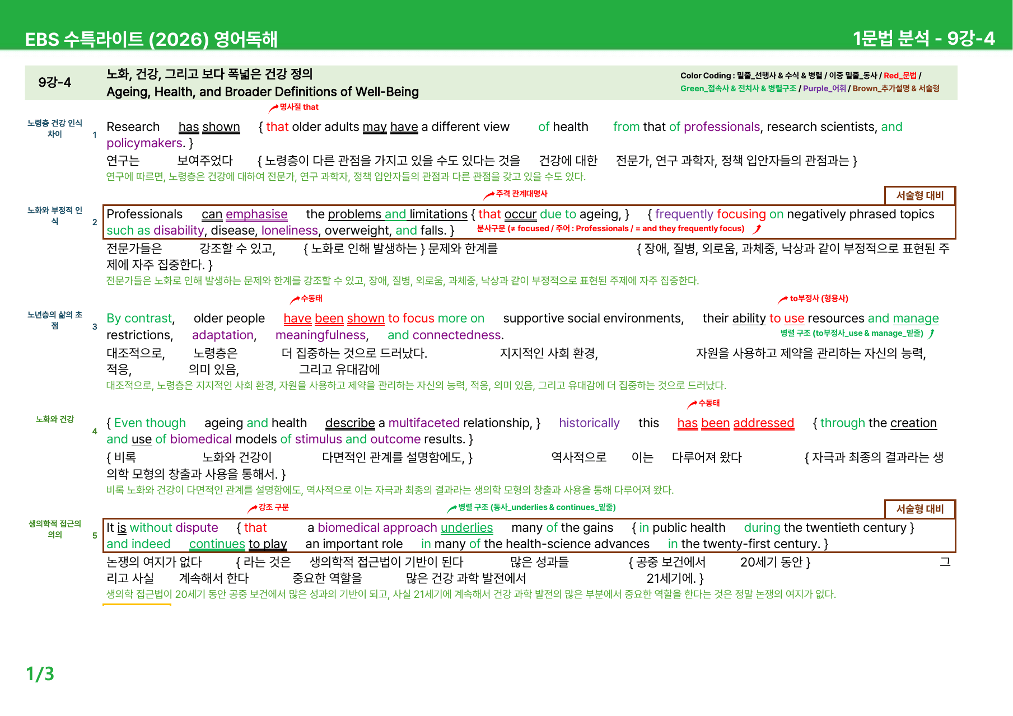Click the '분사구문 (≠ focused' annotation note
Viewport: 1013px width, 716px height.
(x=610, y=228)
